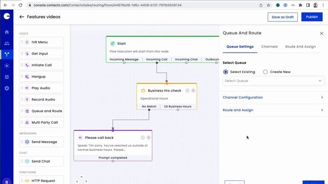Click the No Match output label
Screen dimensions: 328x184
coord(149,106)
